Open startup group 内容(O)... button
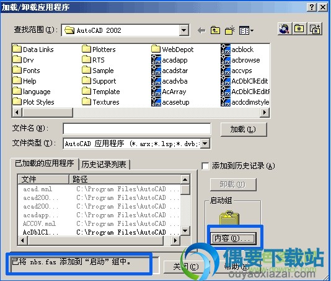Viewport: 331px width, 281px height. pyautogui.click(x=233, y=238)
